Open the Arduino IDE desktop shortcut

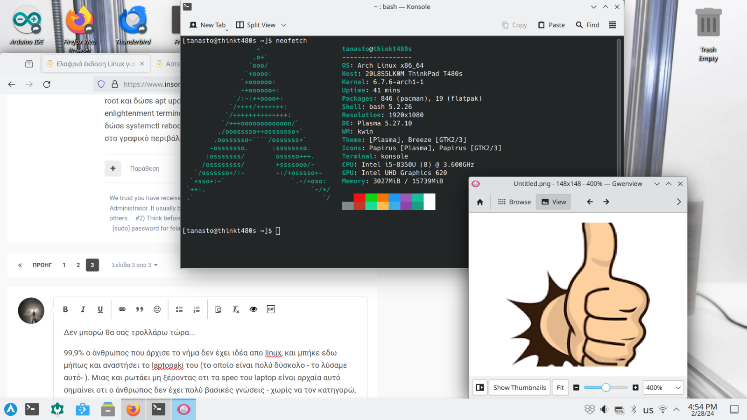(27, 25)
